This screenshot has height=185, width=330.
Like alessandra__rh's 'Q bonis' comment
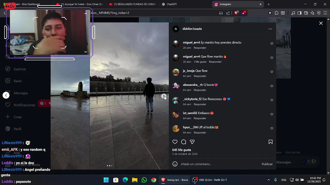coord(272,86)
